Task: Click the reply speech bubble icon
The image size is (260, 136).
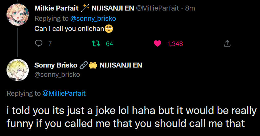Action: coord(39,44)
